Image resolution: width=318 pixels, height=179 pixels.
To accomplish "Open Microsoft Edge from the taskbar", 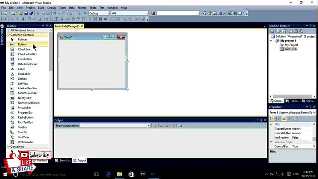I will pyautogui.click(x=108, y=174).
